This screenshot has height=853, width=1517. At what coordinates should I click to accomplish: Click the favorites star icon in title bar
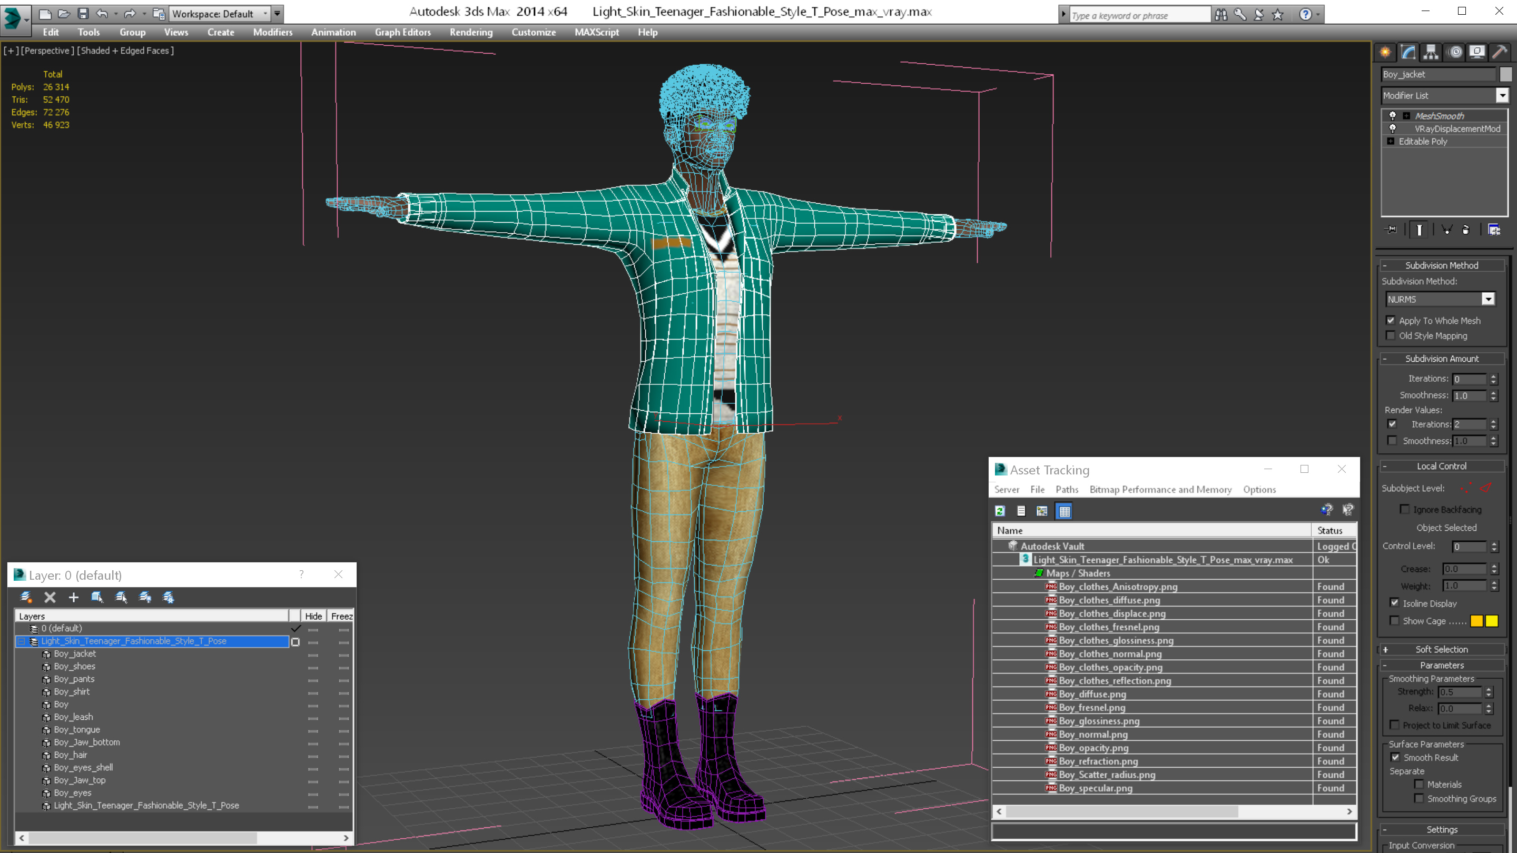tap(1277, 15)
